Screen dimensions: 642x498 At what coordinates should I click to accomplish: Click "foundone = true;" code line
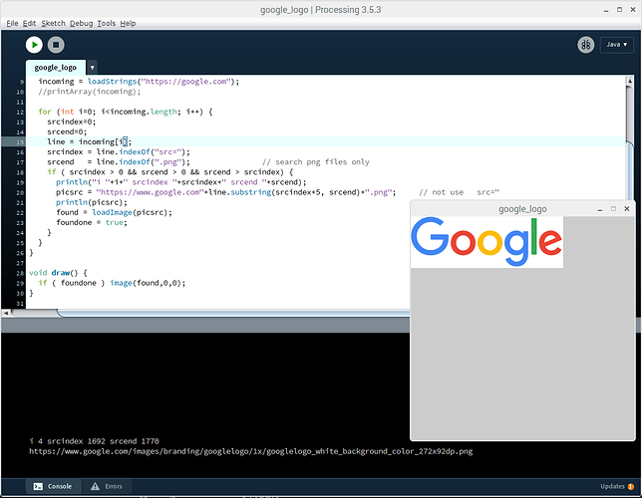(92, 223)
